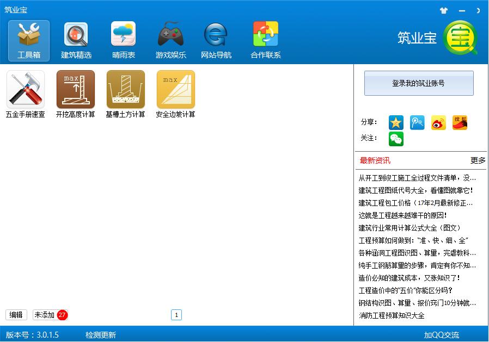Click the 更多 link for more news
This screenshot has width=489, height=342.
478,160
